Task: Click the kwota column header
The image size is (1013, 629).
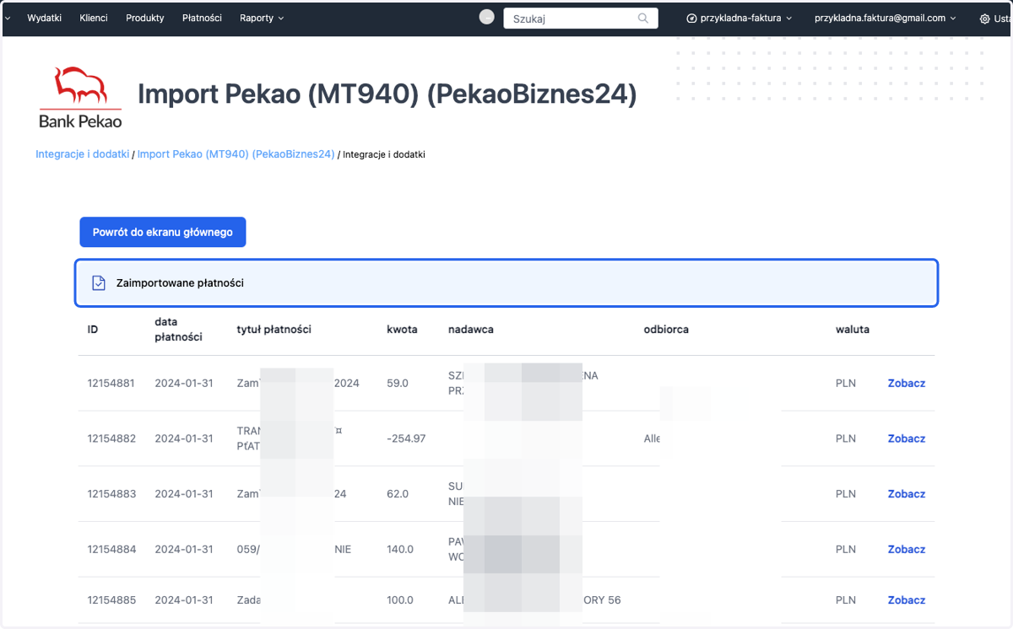Action: coord(402,330)
